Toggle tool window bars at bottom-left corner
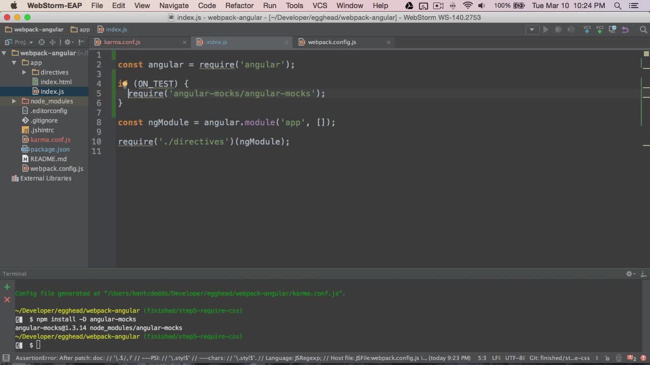 pos(6,358)
